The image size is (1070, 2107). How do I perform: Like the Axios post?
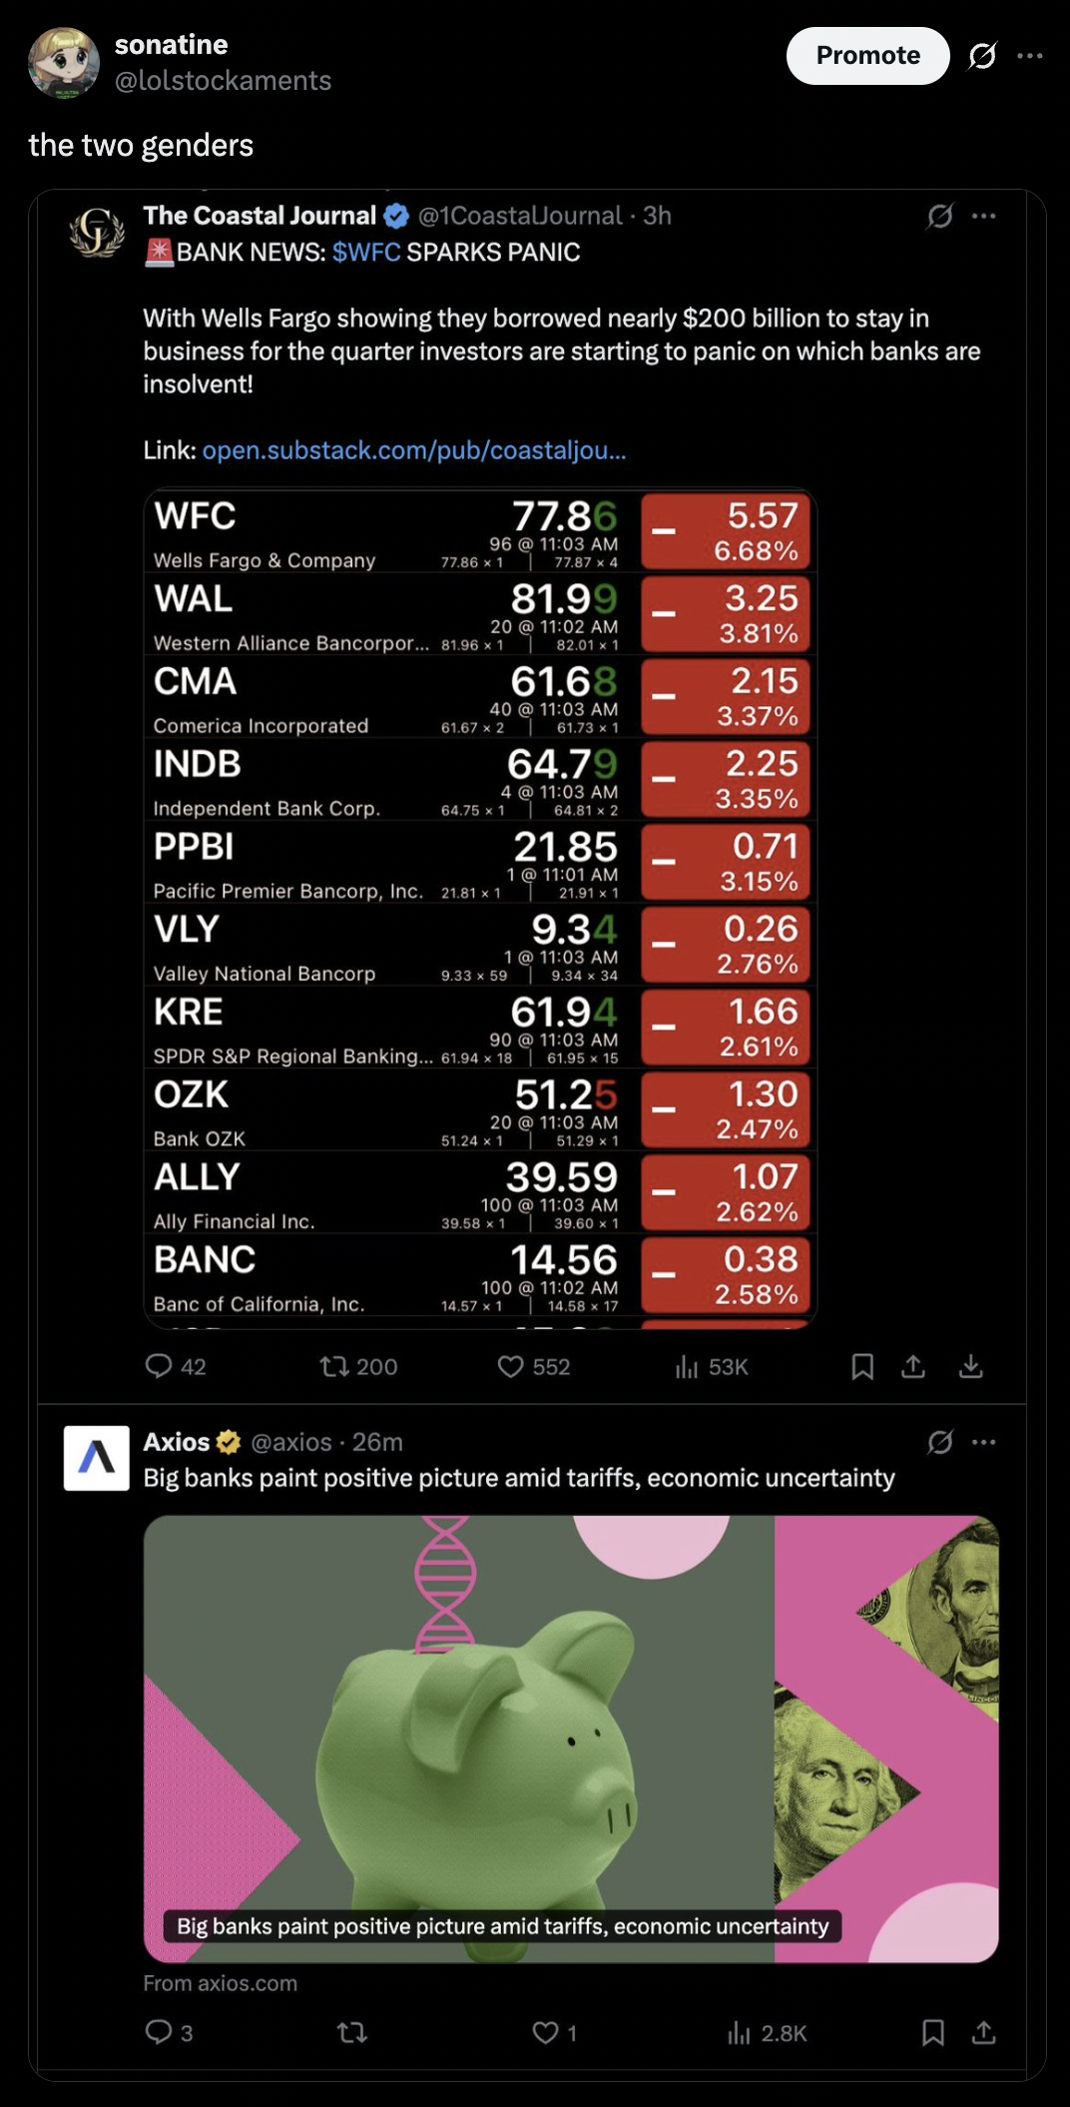[554, 2032]
